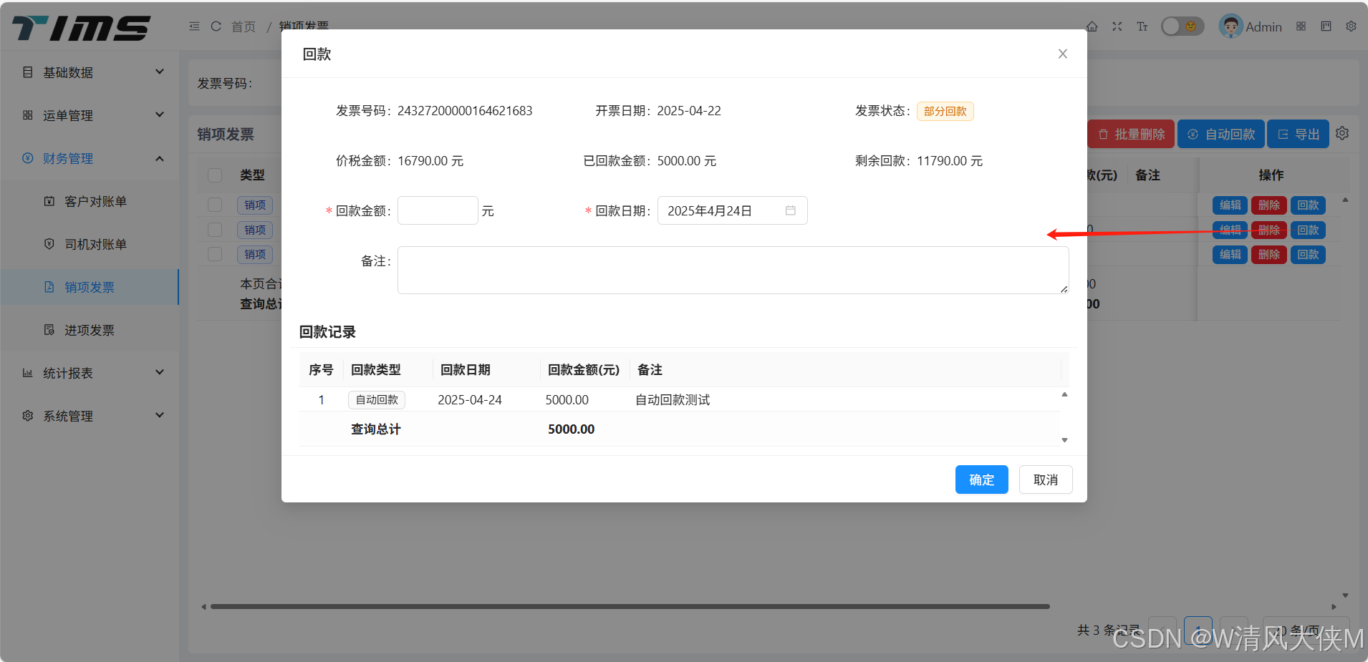Open the home icon in top bar
The width and height of the screenshot is (1368, 662).
(1092, 26)
